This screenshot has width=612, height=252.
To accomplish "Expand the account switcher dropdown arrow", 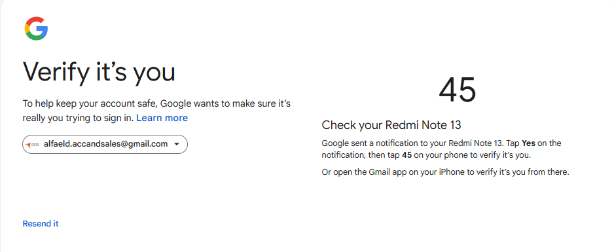I will 177,145.
